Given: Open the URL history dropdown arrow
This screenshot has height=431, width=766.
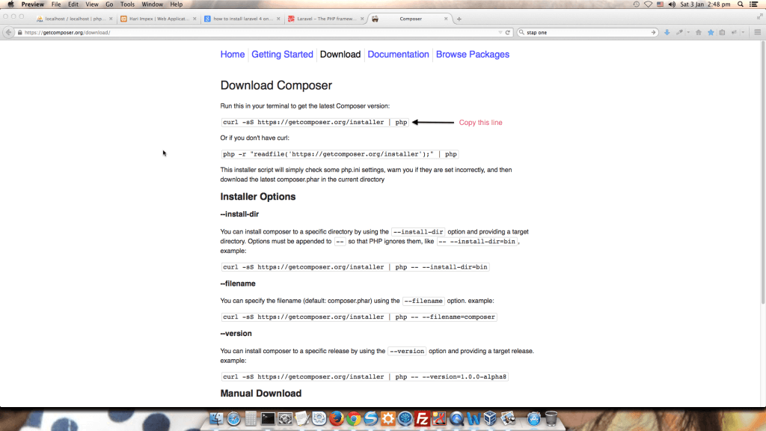Looking at the screenshot, I should click(x=500, y=32).
